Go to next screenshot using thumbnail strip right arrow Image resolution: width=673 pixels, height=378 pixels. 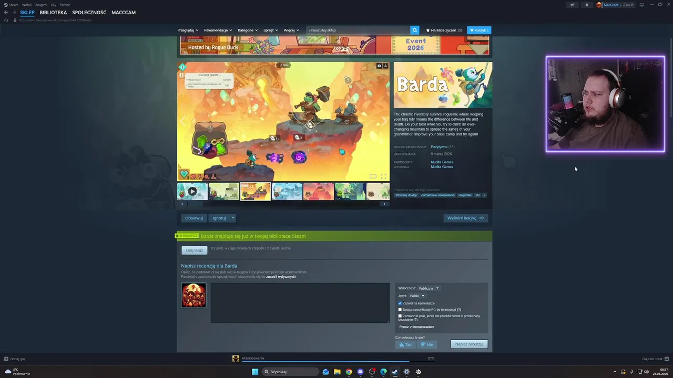pyautogui.click(x=384, y=204)
